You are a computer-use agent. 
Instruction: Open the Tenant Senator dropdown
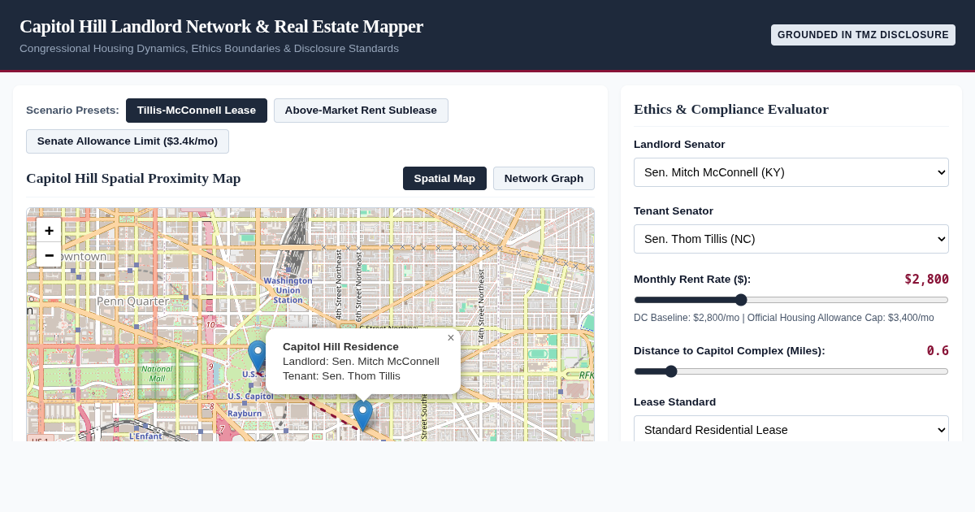pos(791,239)
